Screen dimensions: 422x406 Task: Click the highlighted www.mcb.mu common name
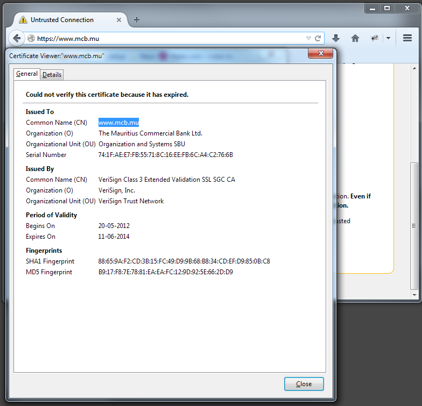(x=118, y=123)
